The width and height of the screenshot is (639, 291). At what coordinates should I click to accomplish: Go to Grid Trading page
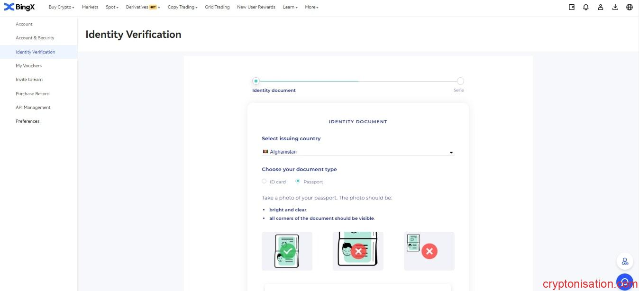[x=217, y=7]
